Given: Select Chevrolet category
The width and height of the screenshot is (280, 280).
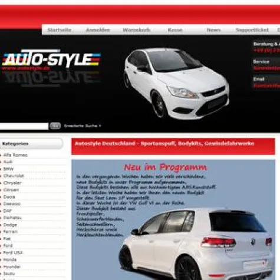Looking at the screenshot, I should 14,176.
